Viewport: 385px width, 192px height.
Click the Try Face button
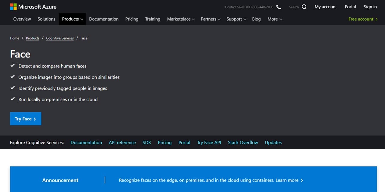(x=26, y=119)
